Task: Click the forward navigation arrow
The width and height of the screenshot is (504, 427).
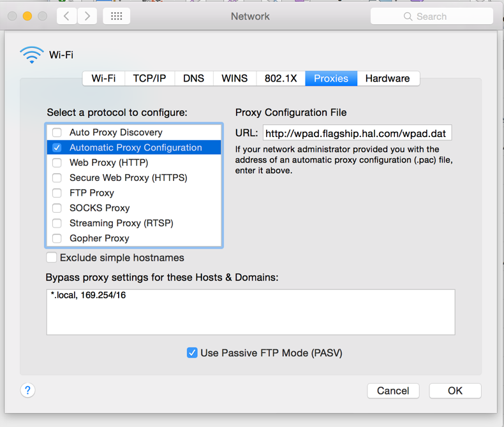Action: coord(87,16)
